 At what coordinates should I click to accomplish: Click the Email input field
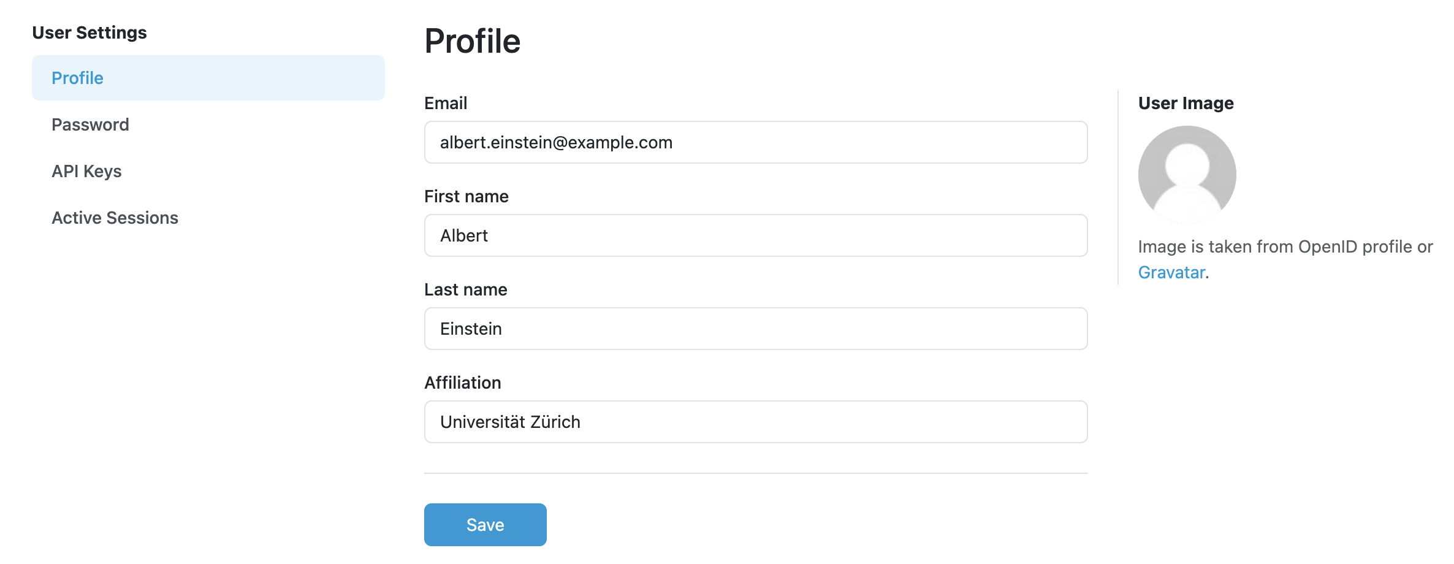pos(756,142)
